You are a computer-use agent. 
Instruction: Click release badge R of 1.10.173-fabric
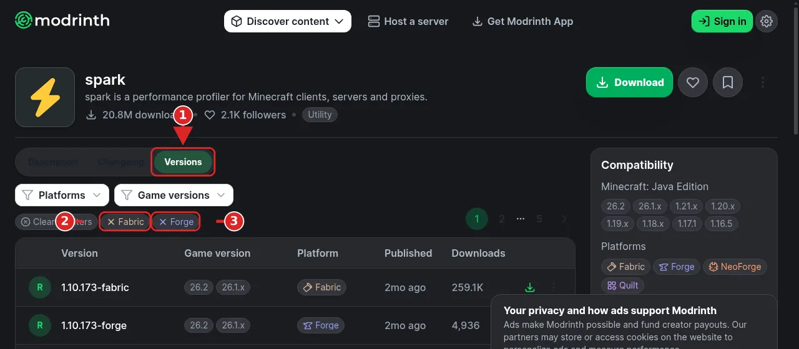[x=40, y=287]
